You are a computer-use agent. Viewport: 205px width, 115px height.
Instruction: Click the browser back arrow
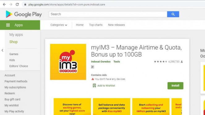4,4
